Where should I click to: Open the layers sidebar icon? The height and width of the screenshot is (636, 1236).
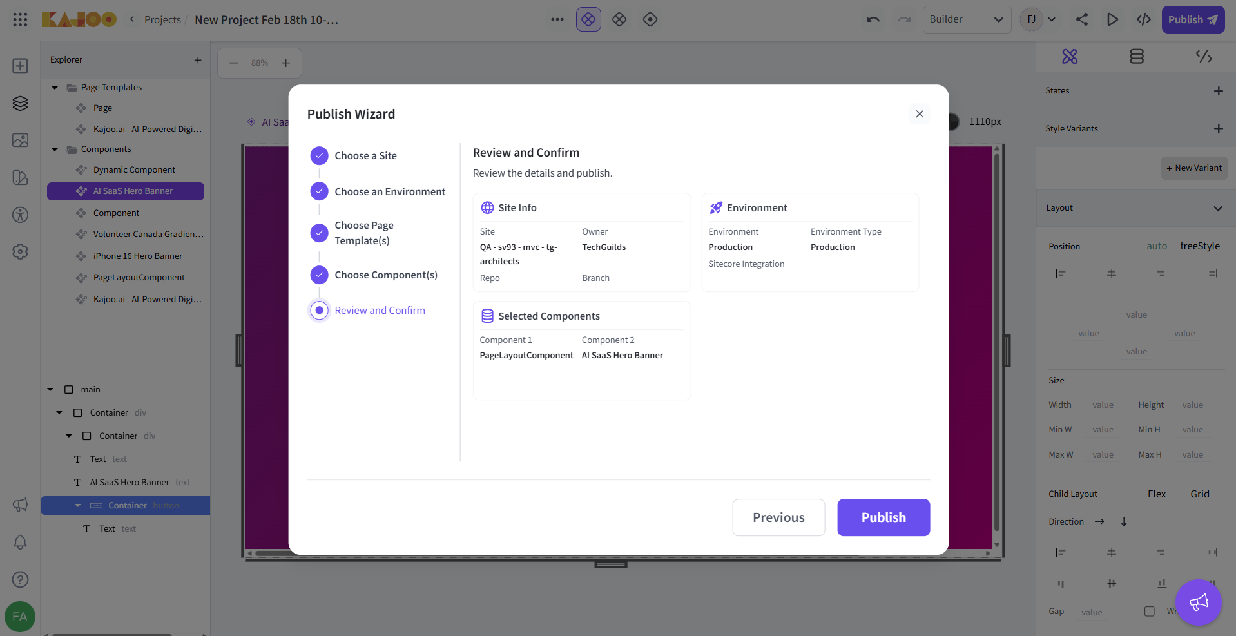click(x=20, y=103)
